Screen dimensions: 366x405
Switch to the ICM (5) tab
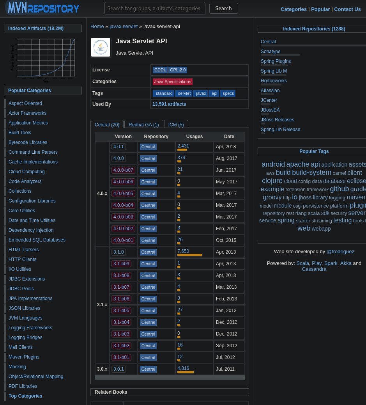(x=176, y=125)
